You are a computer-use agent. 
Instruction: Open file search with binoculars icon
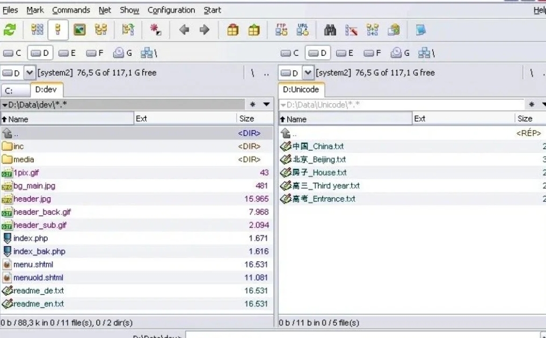pos(330,30)
